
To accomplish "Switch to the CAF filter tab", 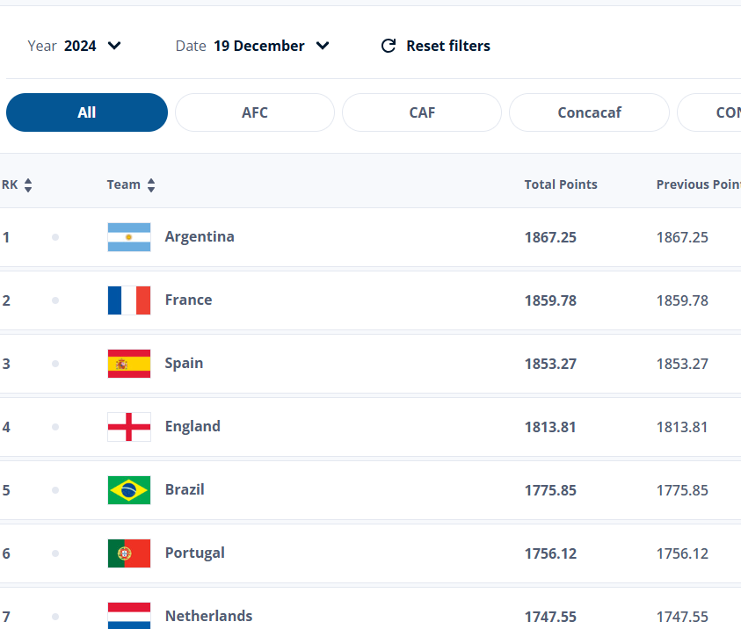I will click(422, 112).
